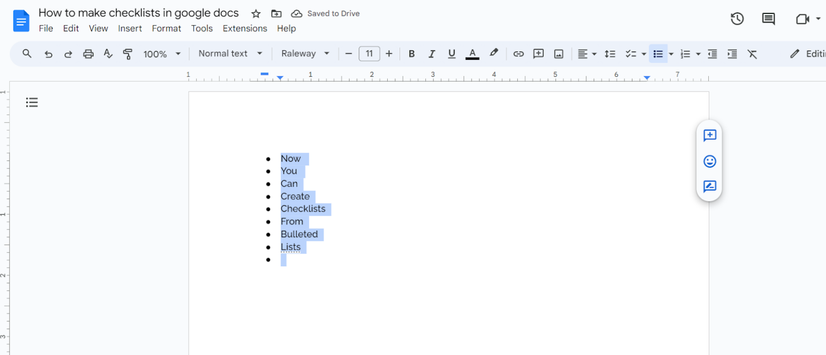Image resolution: width=826 pixels, height=355 pixels.
Task: Insert a link via the toolbar
Action: point(518,54)
